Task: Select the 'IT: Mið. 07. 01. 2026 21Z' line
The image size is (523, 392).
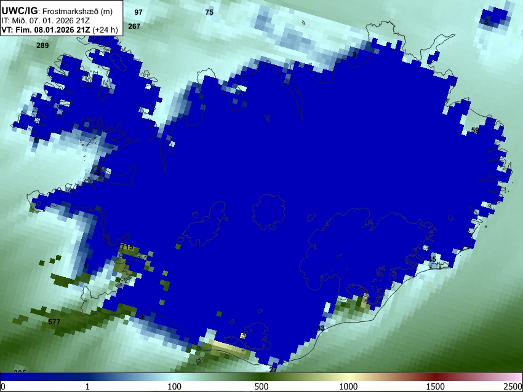Action: tap(46, 21)
